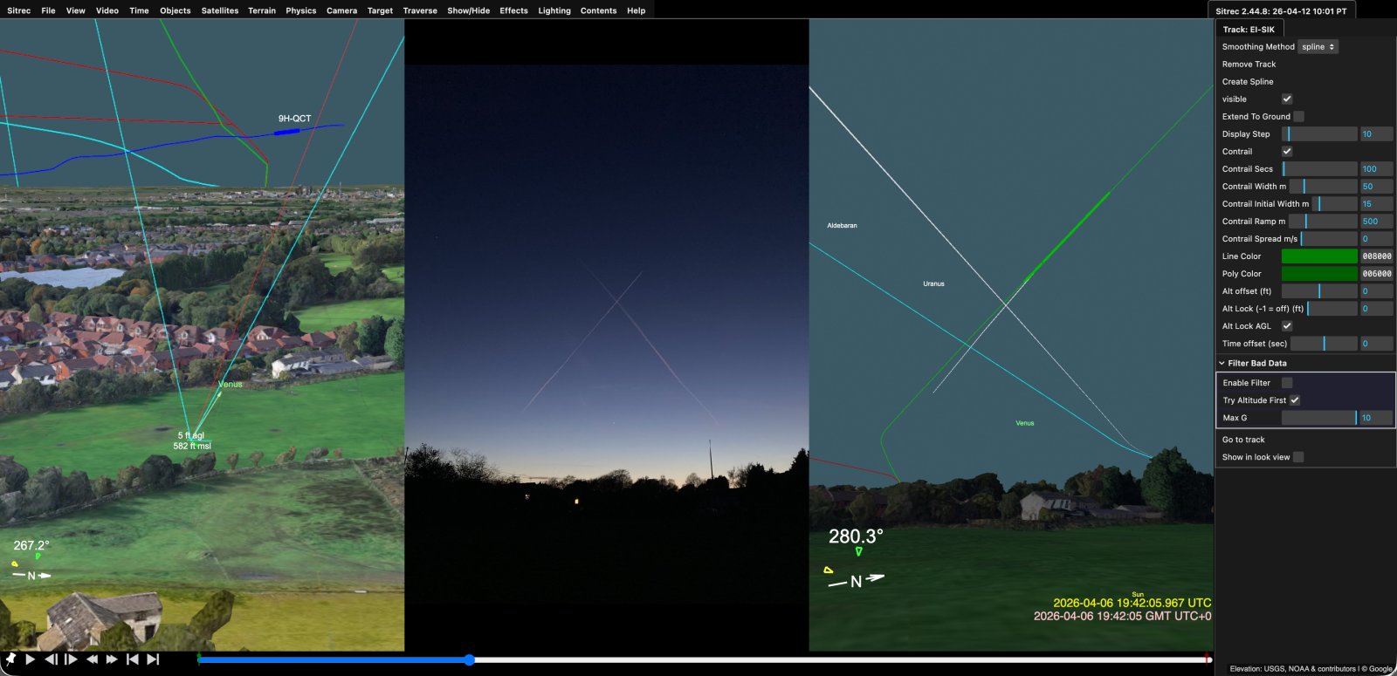The image size is (1397, 676).
Task: Open the Satellites menu
Action: click(220, 10)
